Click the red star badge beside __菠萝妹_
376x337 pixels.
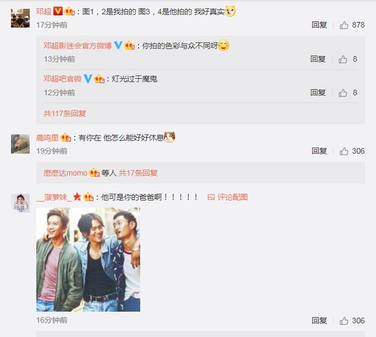[77, 197]
